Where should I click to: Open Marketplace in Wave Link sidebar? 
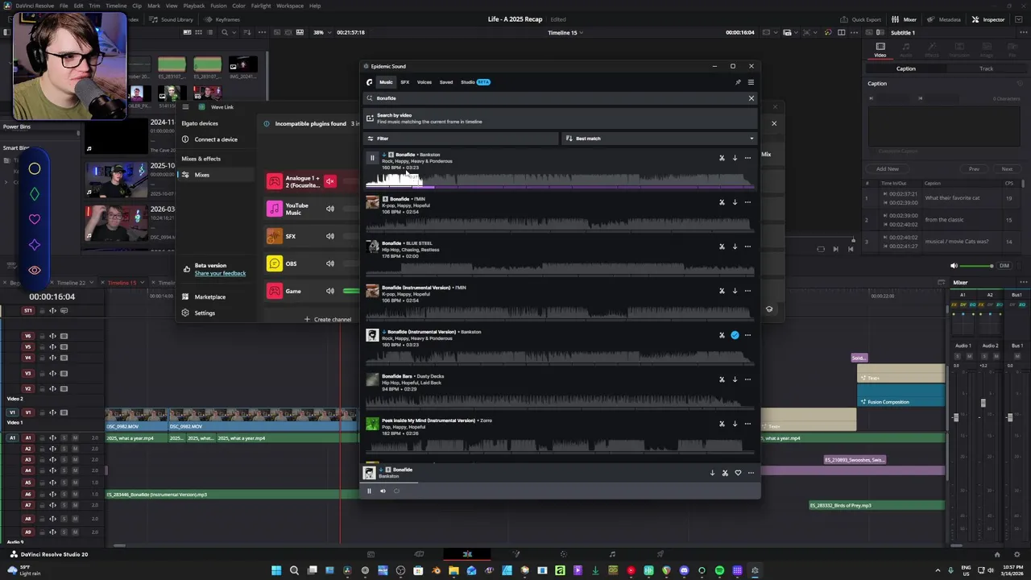209,296
